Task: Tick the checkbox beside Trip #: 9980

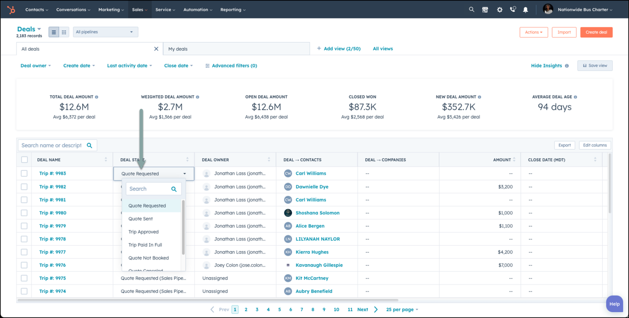Action: point(24,213)
